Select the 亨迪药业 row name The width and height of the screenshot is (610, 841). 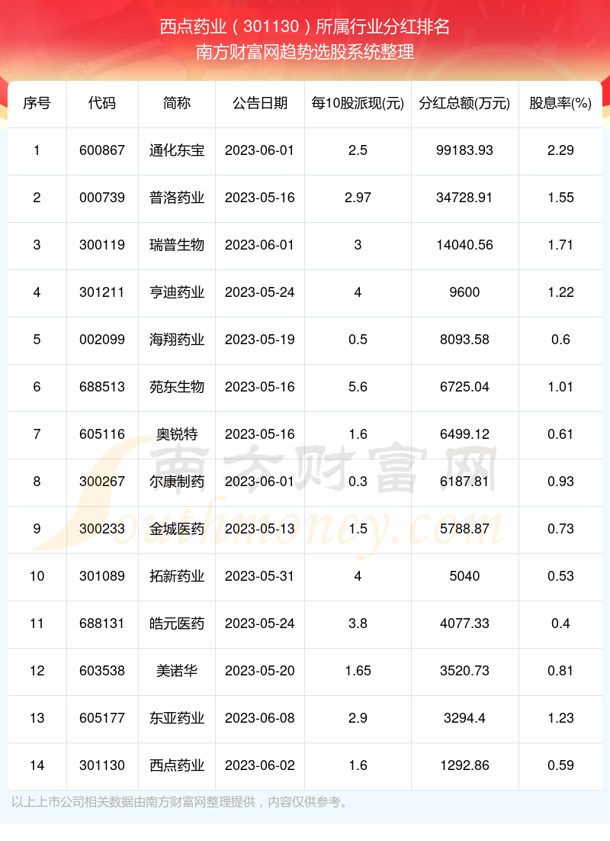click(177, 292)
